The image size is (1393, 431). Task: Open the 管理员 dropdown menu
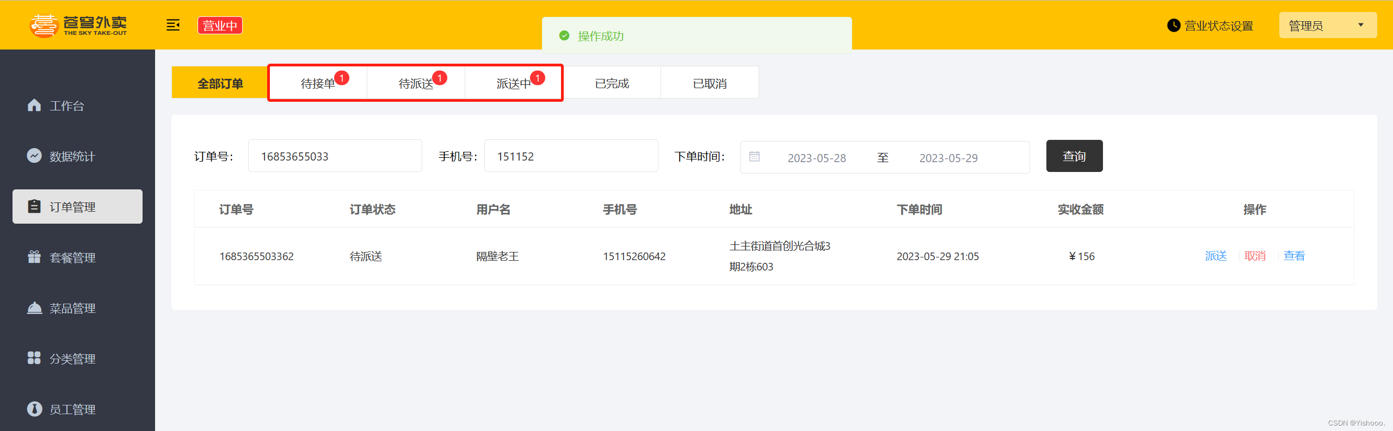(x=1328, y=25)
